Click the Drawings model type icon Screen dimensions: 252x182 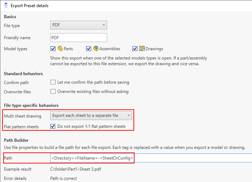coord(142,48)
